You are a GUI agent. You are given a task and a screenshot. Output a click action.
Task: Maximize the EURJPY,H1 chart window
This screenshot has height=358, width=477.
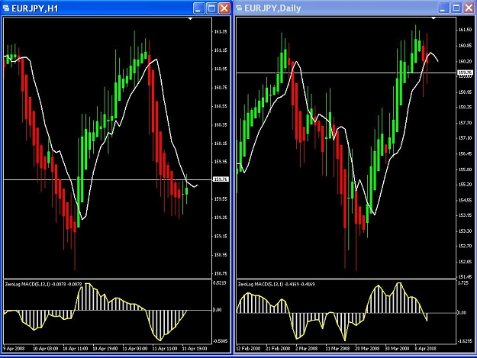point(211,8)
